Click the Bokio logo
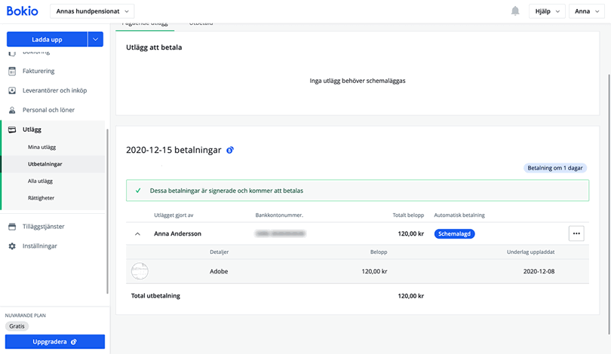This screenshot has width=611, height=354. [22, 11]
